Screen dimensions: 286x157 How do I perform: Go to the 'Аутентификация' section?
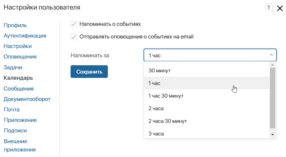click(25, 36)
